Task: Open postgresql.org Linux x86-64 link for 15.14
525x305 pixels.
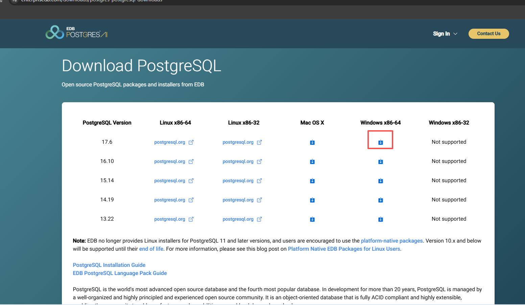Action: point(174,181)
